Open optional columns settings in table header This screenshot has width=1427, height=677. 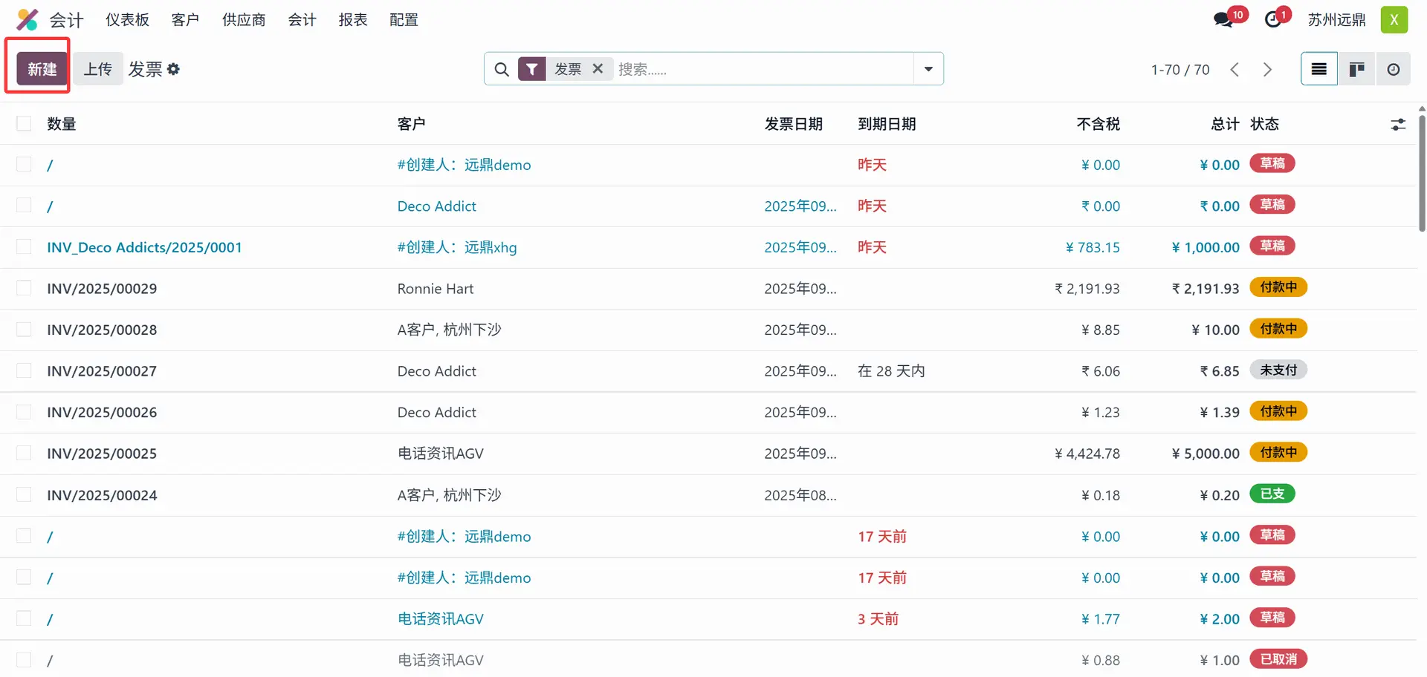tap(1397, 124)
